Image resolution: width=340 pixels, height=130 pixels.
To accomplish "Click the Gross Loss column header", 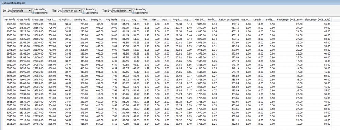I will (x=38, y=19).
